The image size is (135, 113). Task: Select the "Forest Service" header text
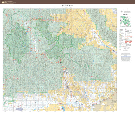pos(10,1)
